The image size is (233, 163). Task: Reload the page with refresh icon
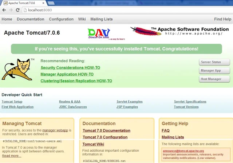click(x=18, y=10)
